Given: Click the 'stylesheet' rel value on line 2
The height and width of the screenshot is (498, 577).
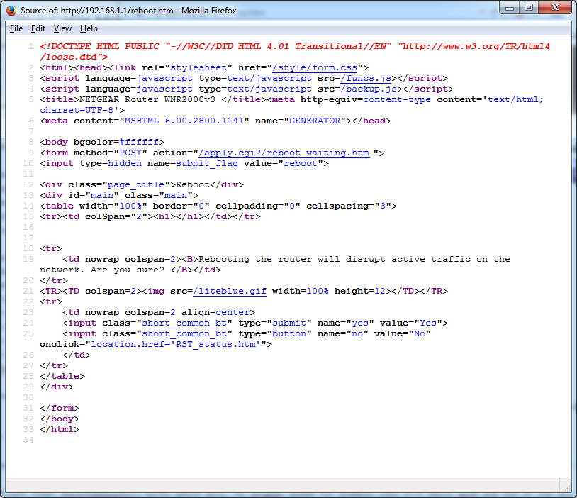Looking at the screenshot, I should coord(198,68).
